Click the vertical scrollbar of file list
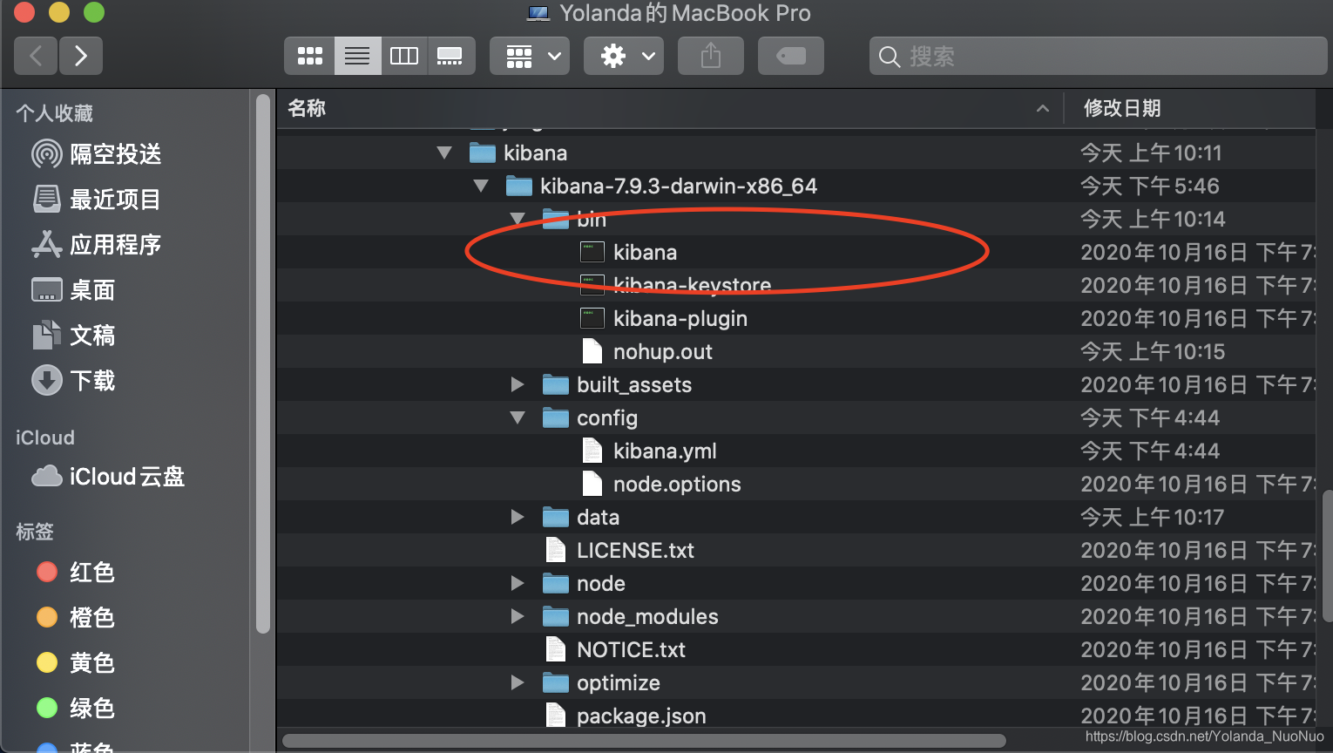The width and height of the screenshot is (1333, 753). 1327,554
